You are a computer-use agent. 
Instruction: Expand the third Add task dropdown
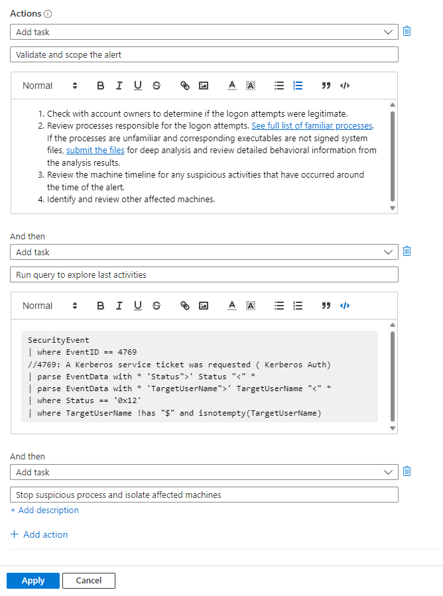click(203, 471)
